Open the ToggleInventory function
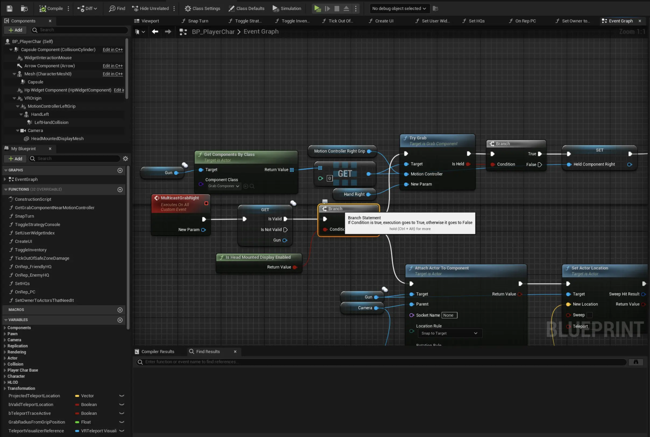The width and height of the screenshot is (650, 437). click(31, 250)
